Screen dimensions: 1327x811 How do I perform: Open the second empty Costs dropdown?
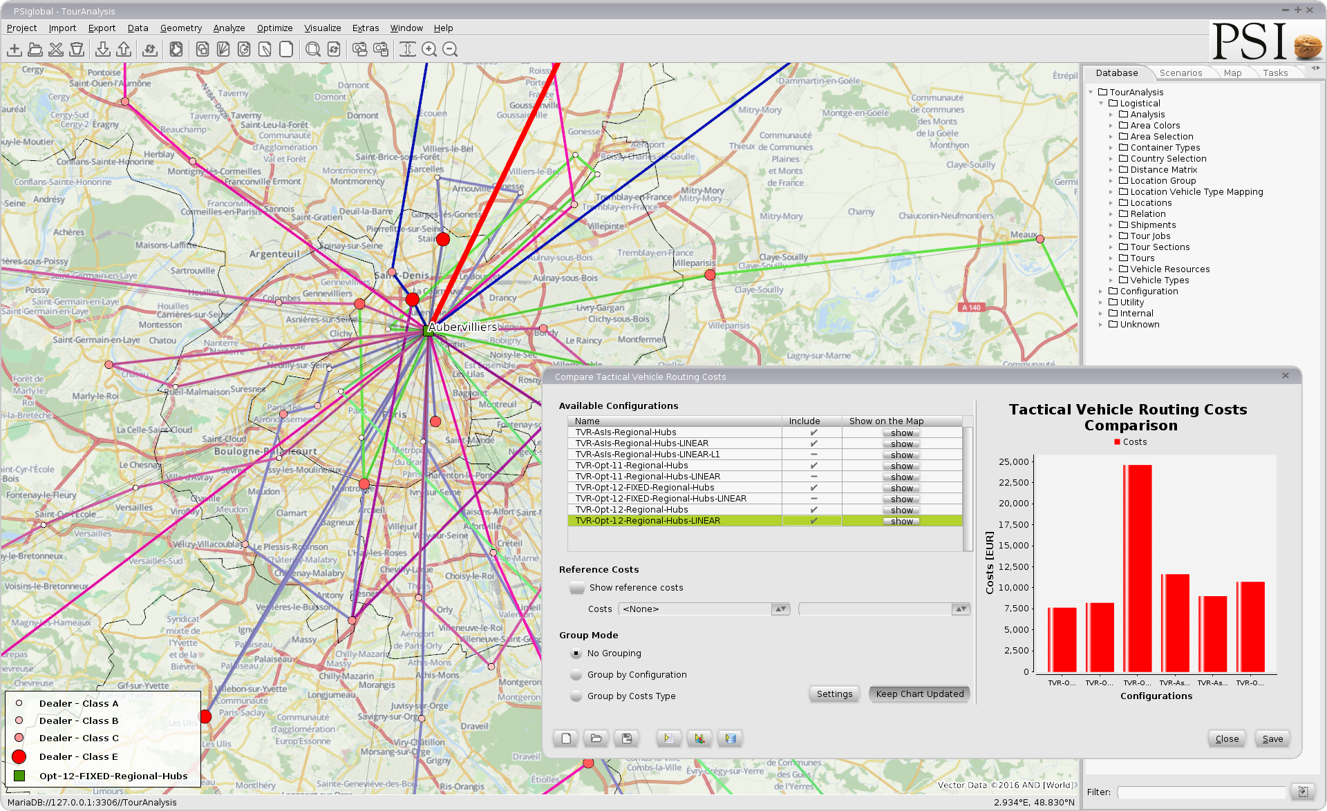884,609
